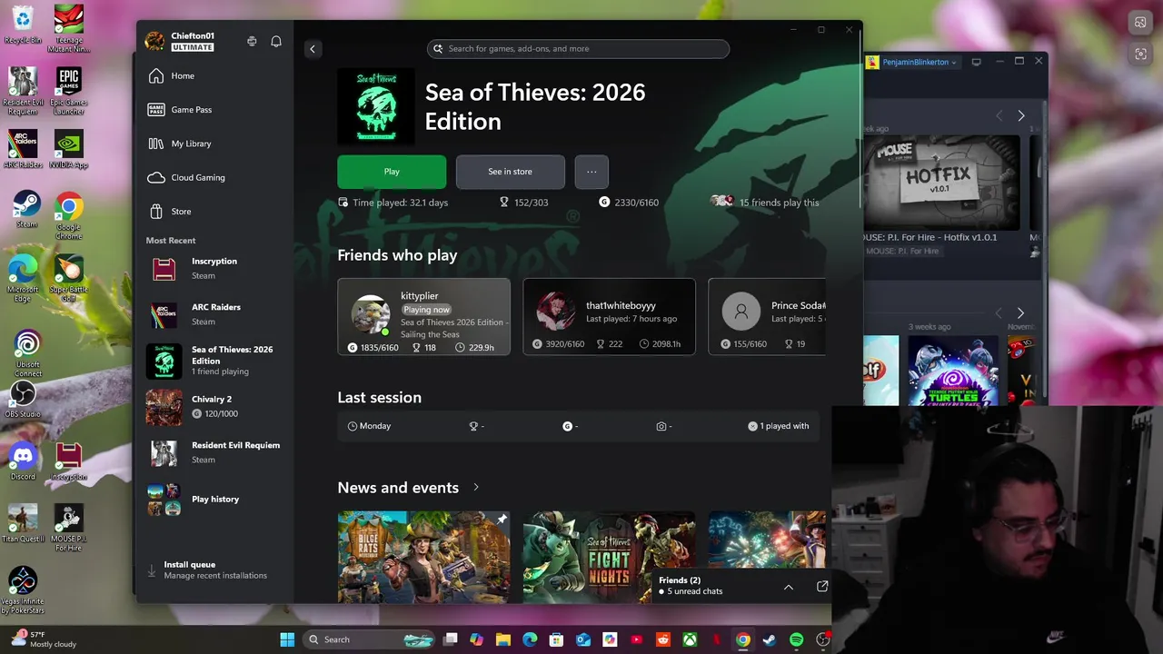Viewport: 1163px width, 654px height.
Task: Open the notifications bell in Xbox app
Action: click(x=276, y=41)
